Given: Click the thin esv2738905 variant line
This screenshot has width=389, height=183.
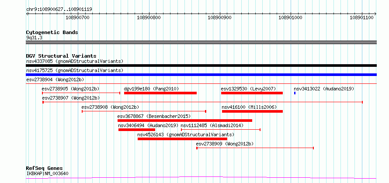Looking at the screenshot, I should coord(81,93).
